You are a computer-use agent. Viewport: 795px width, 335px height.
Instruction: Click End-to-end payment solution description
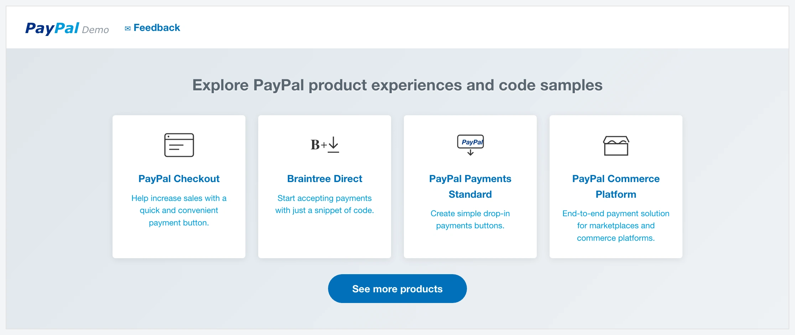pos(616,225)
